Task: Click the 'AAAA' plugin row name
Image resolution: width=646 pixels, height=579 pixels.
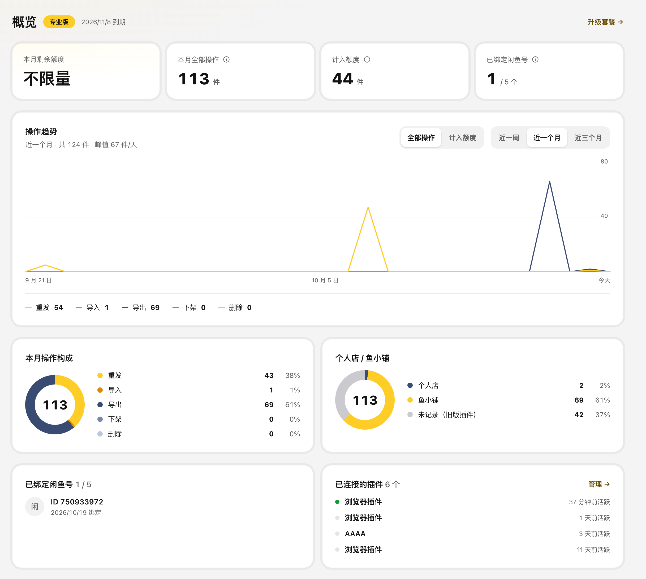Action: pyautogui.click(x=355, y=534)
